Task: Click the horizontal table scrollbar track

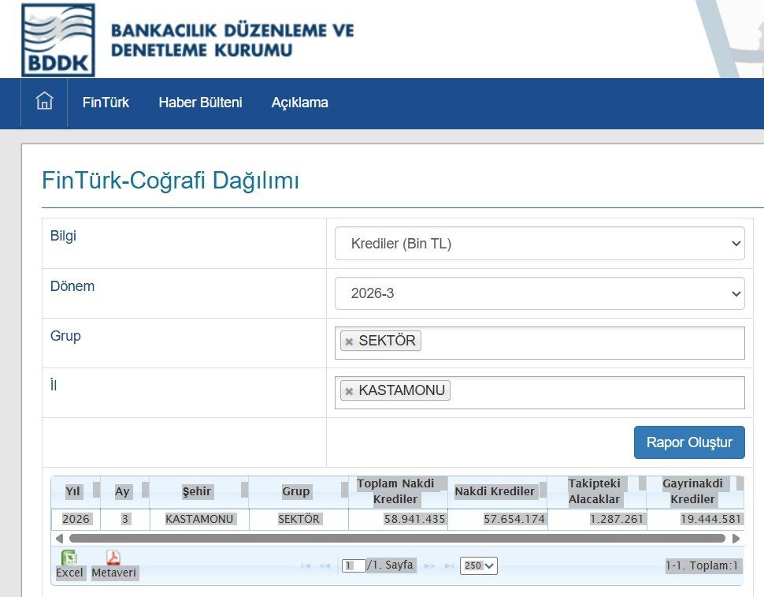Action: (x=397, y=539)
